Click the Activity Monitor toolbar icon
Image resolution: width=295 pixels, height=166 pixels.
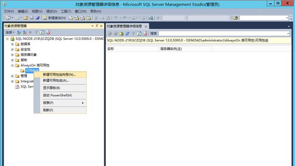151,18
